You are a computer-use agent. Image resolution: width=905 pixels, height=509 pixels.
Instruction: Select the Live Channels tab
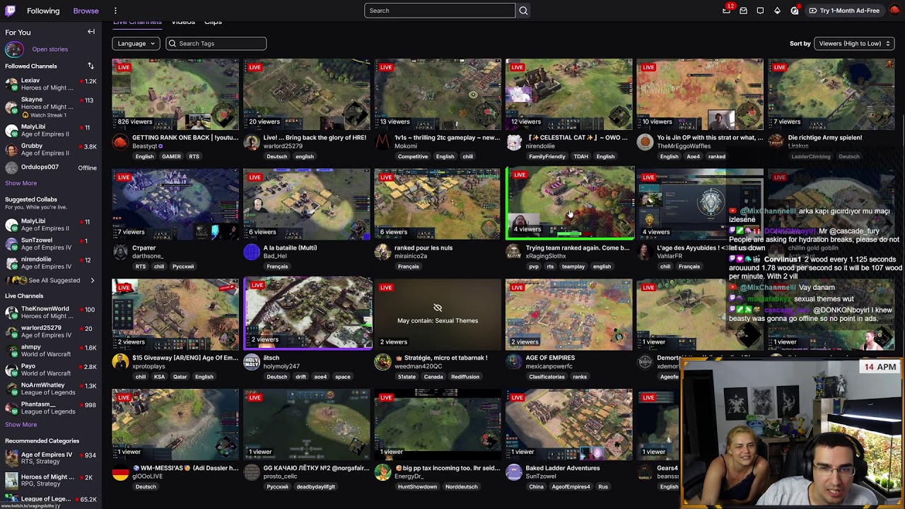(137, 22)
